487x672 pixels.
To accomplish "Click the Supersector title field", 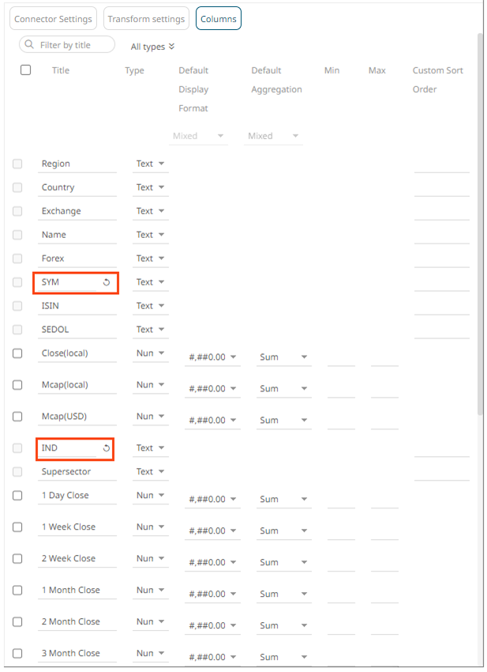I will (x=77, y=472).
